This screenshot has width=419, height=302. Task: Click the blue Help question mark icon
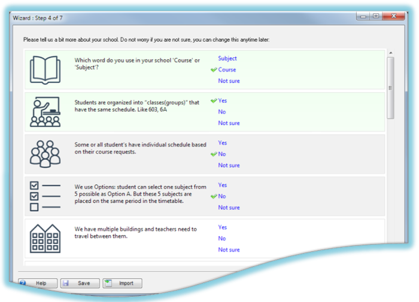[22, 283]
